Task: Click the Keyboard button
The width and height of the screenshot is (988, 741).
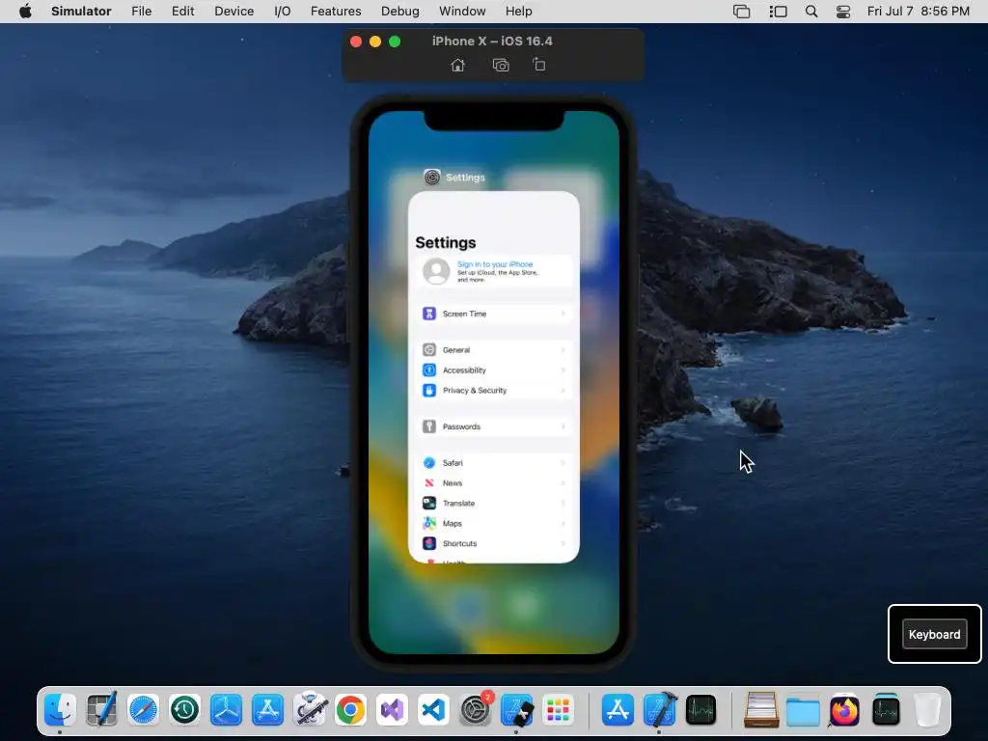Action: 934,634
